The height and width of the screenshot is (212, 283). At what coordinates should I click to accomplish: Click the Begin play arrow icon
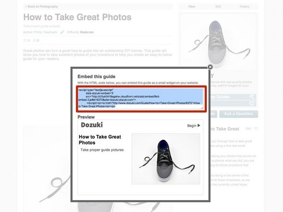pos(199,126)
